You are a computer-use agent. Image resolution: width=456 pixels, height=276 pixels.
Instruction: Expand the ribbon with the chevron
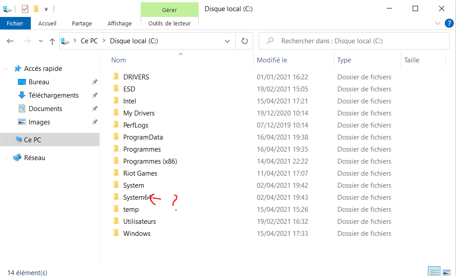[x=437, y=23]
